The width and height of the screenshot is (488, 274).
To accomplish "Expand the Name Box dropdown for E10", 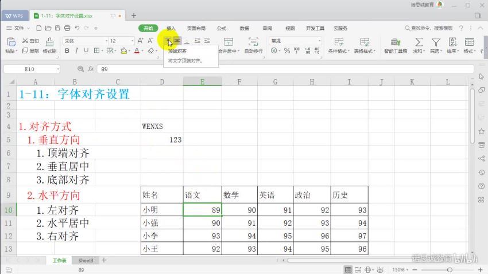I will [x=58, y=69].
